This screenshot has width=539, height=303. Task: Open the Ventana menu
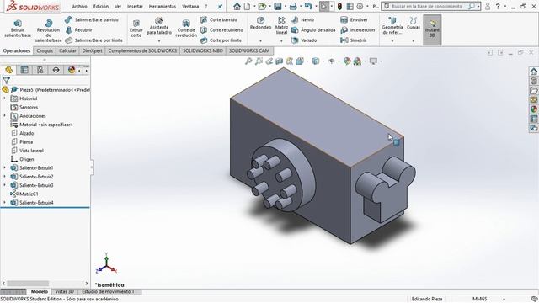pyautogui.click(x=190, y=6)
